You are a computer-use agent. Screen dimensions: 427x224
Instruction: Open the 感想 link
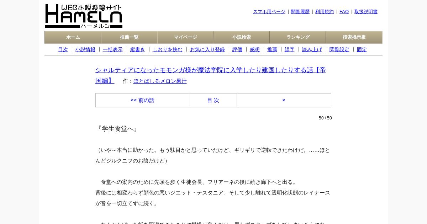(x=255, y=50)
